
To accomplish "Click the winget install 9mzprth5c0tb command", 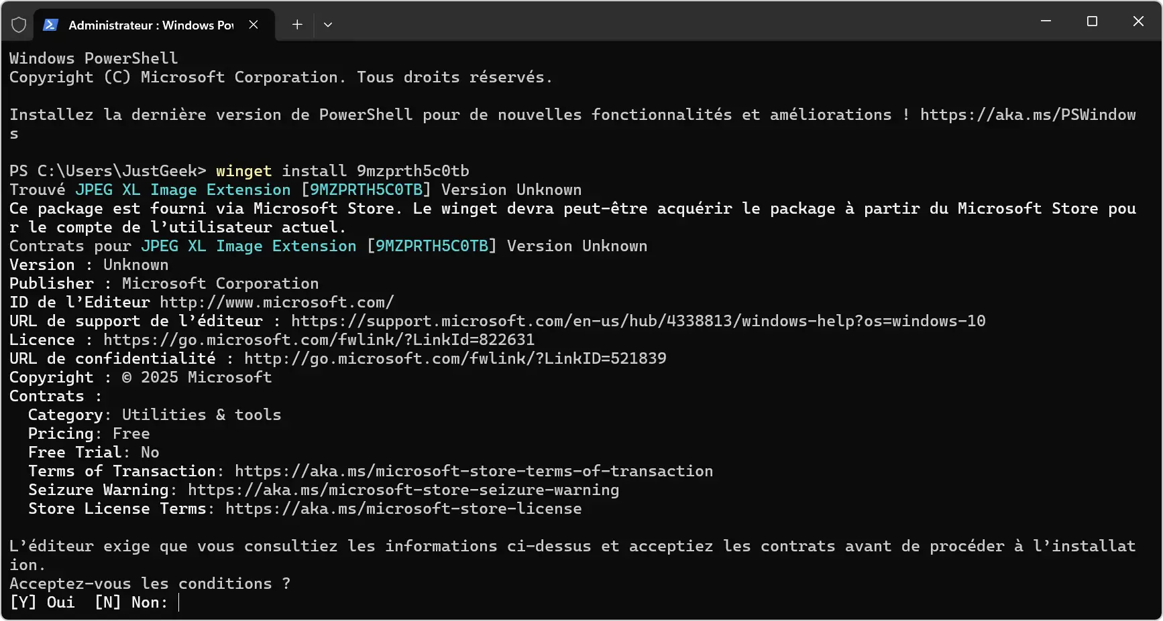I will coord(343,171).
